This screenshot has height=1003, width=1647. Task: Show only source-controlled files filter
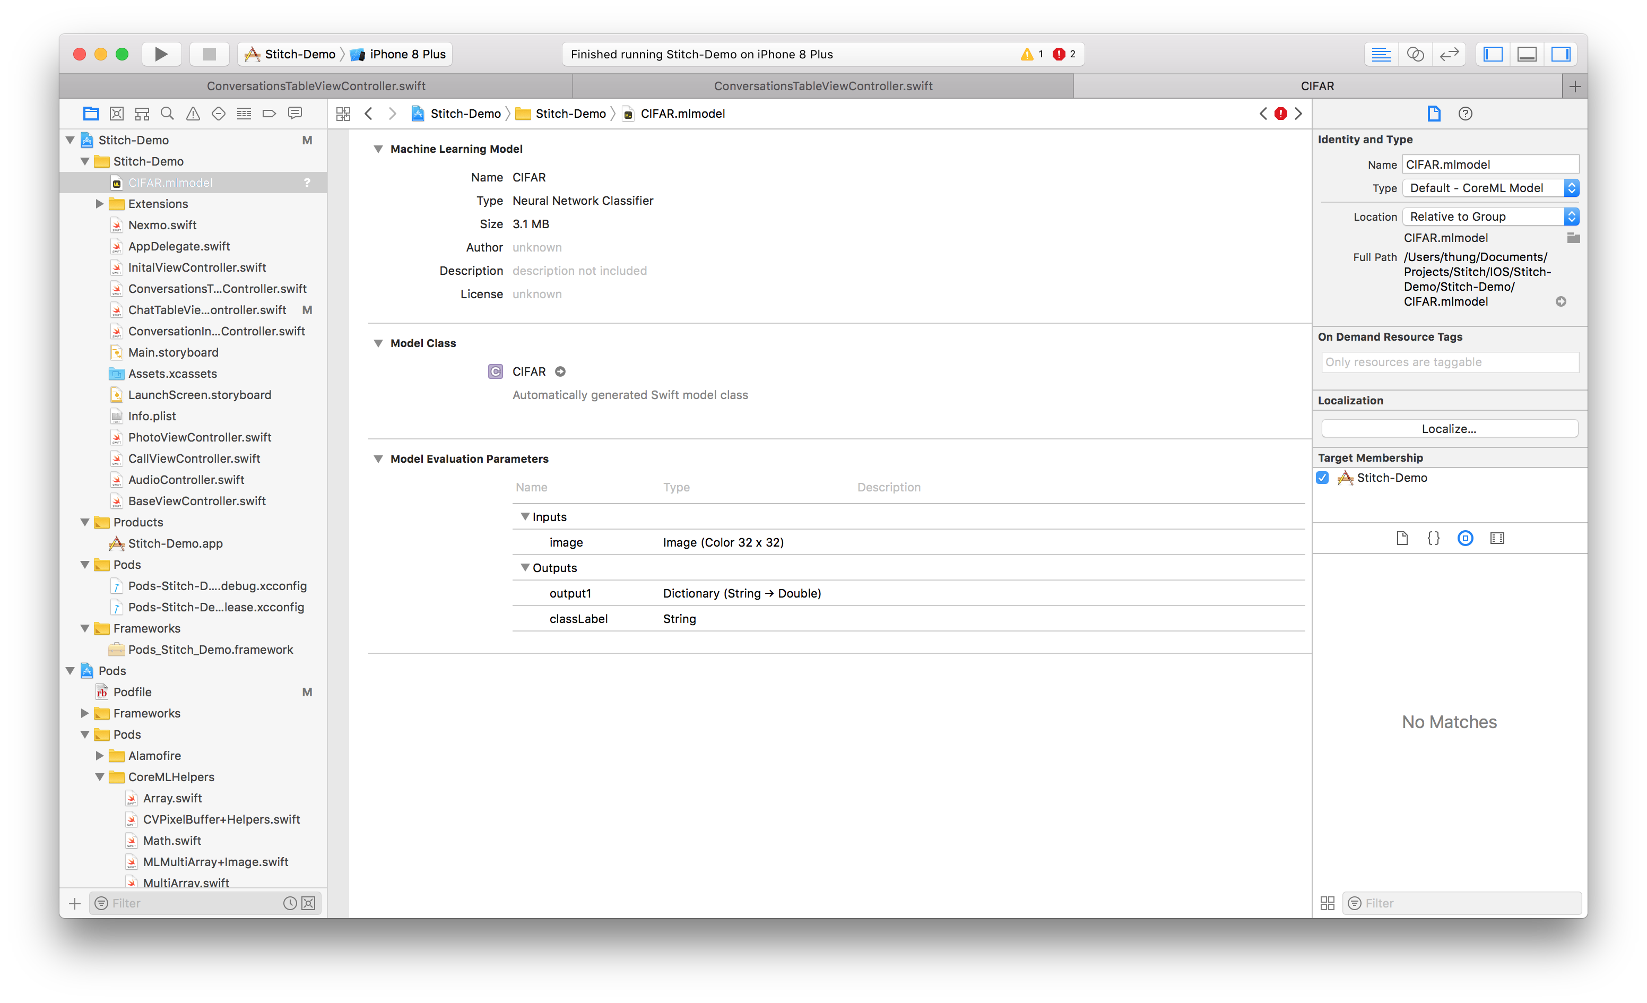(308, 903)
